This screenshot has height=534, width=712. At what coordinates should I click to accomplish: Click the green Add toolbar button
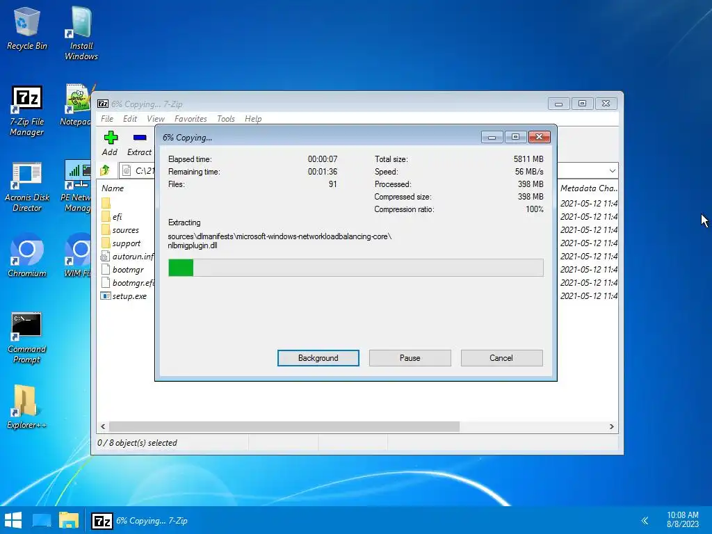point(110,143)
